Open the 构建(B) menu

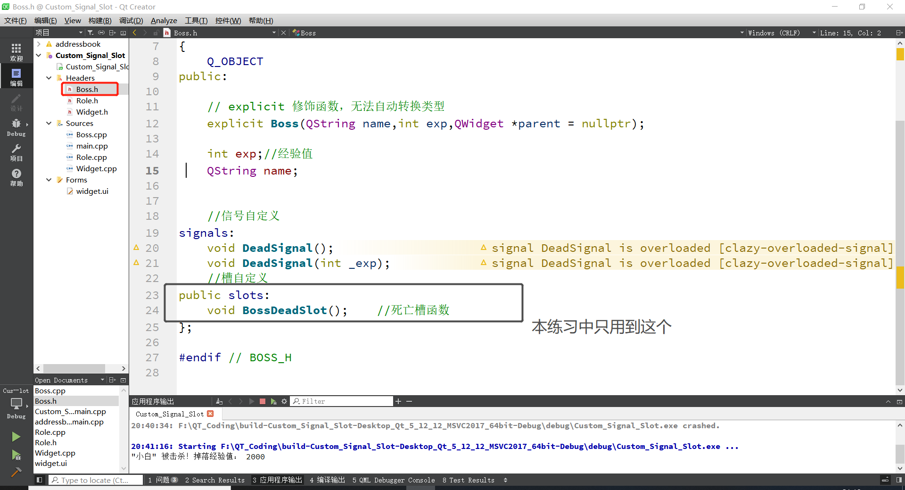(100, 20)
